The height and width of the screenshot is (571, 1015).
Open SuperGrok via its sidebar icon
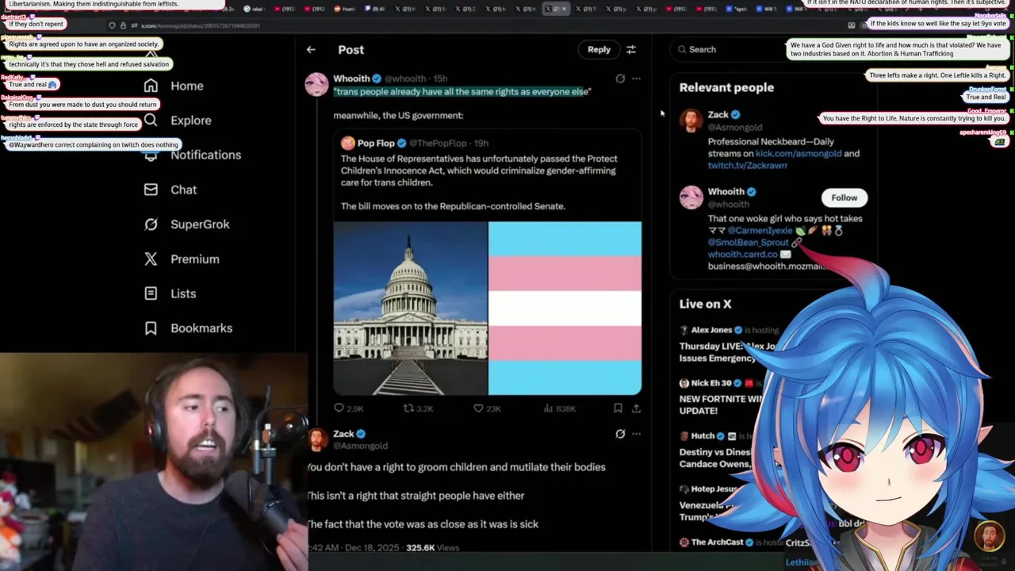pyautogui.click(x=151, y=224)
